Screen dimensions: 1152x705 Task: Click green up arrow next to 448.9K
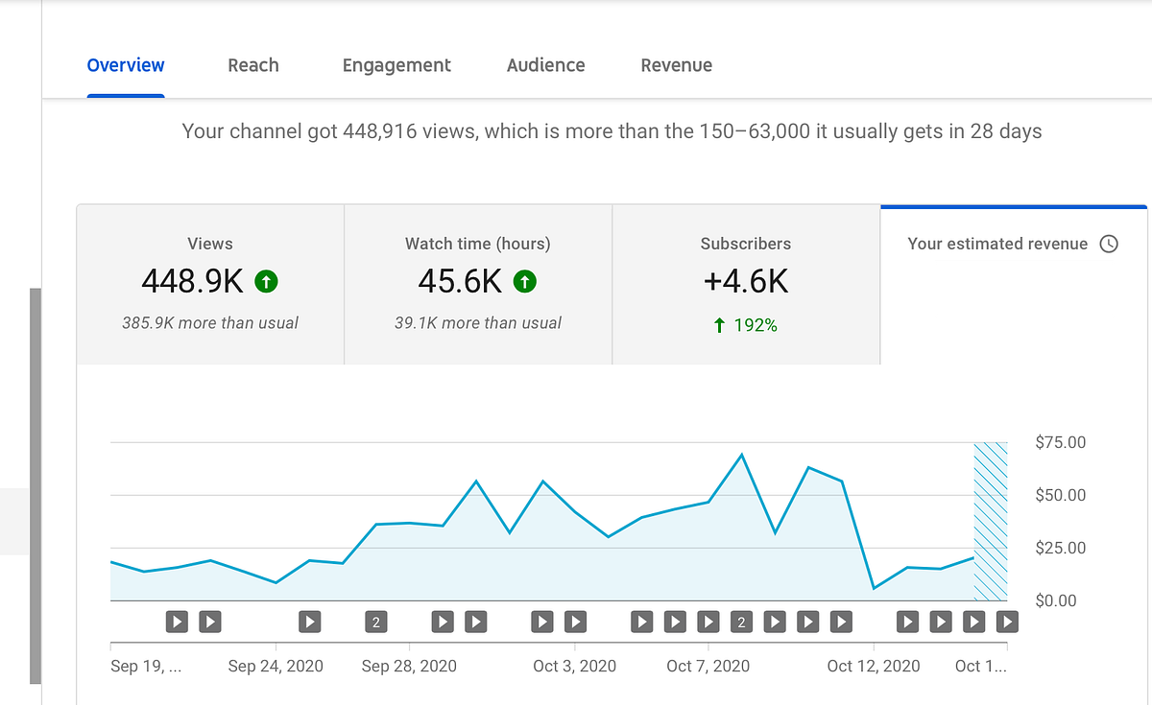pyautogui.click(x=267, y=281)
